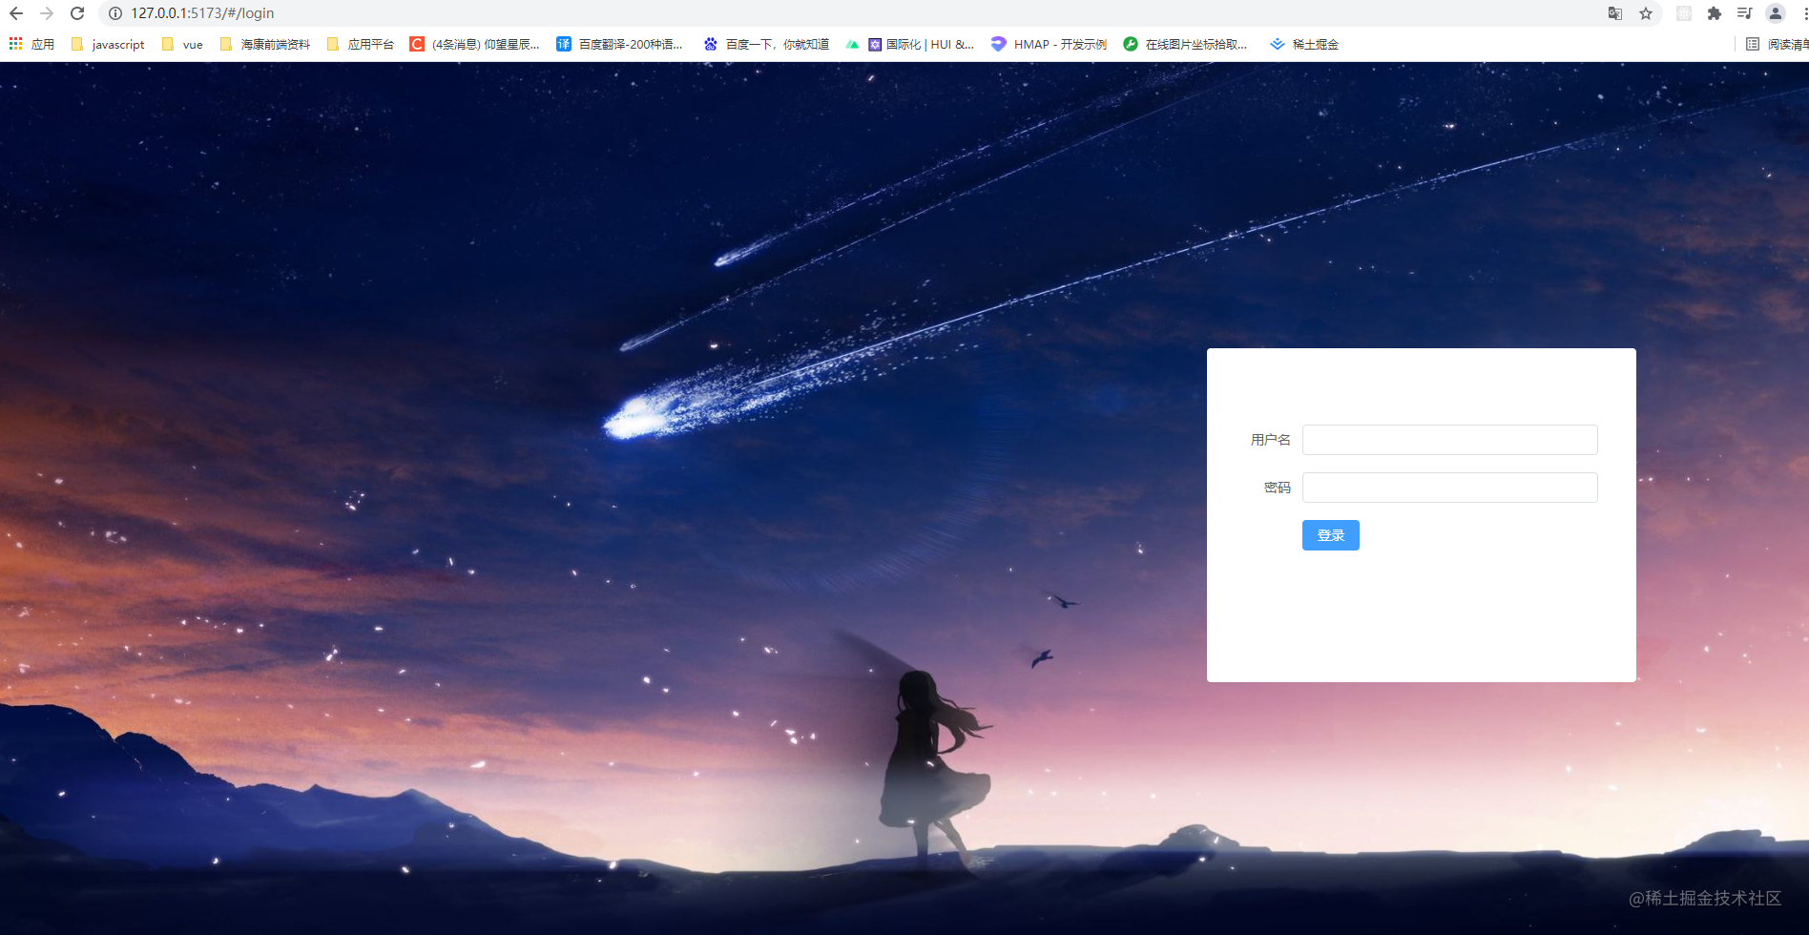Reload the login page
The image size is (1809, 935).
click(x=76, y=13)
